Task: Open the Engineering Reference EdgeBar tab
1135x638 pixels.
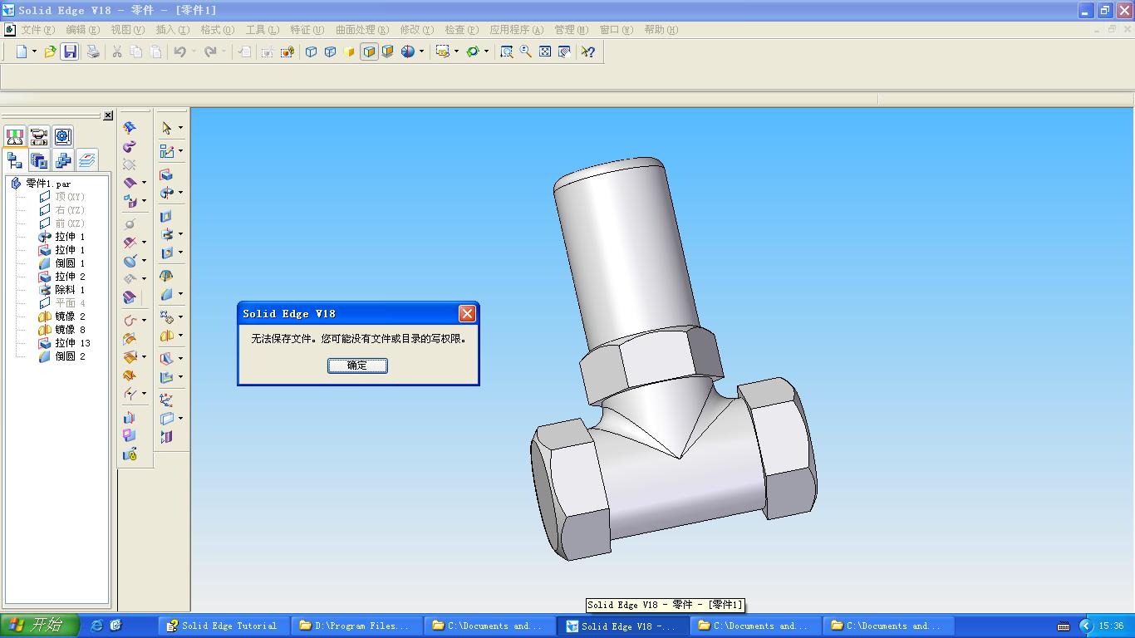Action: 63,136
